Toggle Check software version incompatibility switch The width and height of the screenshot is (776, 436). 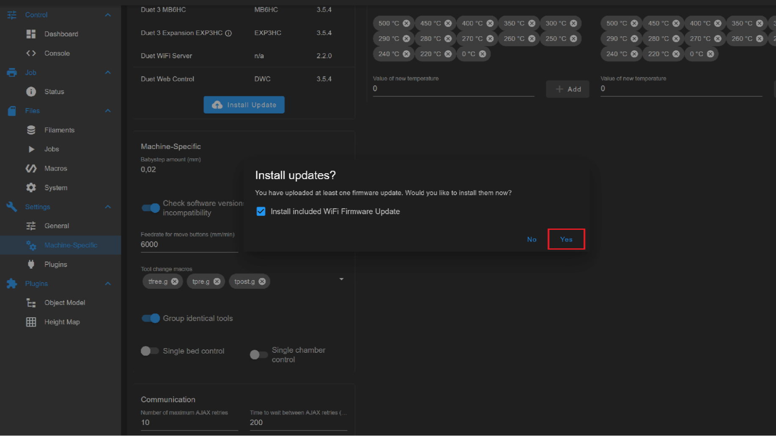[x=151, y=208]
